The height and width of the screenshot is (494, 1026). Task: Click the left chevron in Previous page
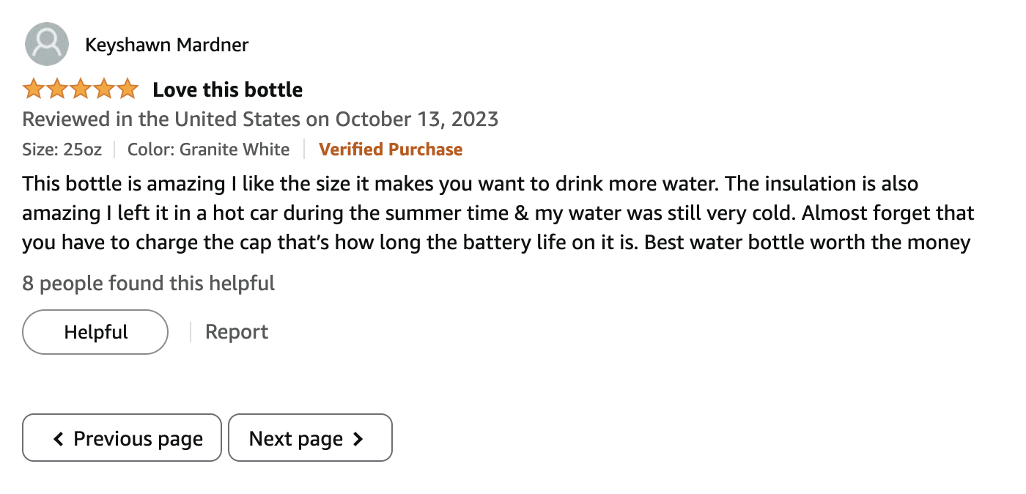click(x=59, y=439)
